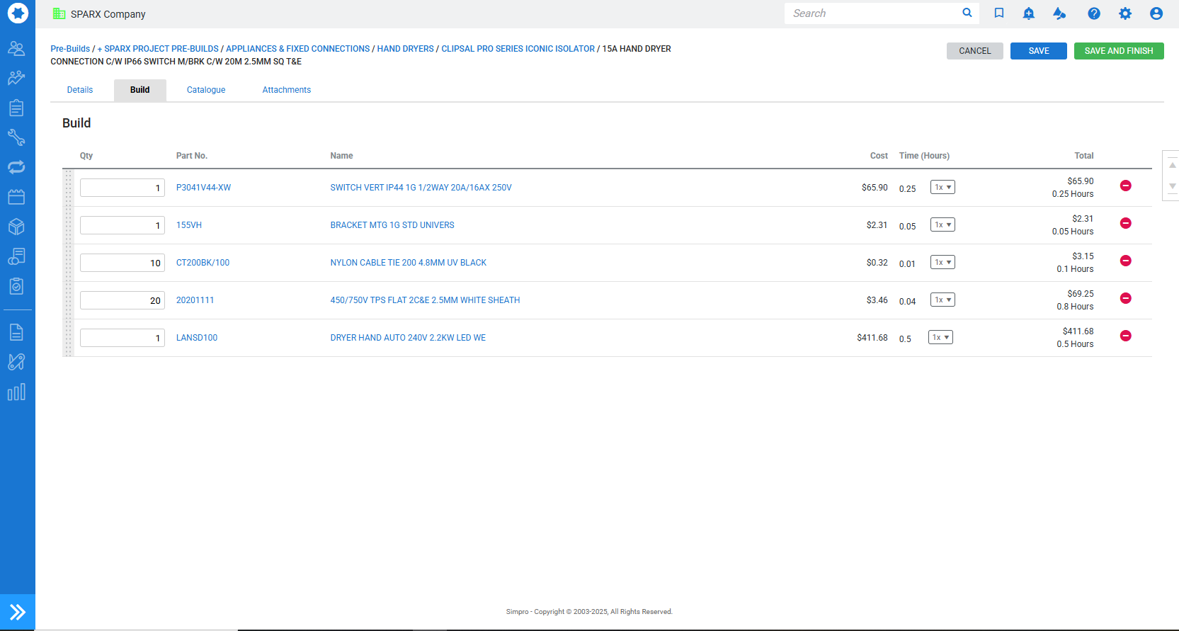1179x631 pixels.
Task: Open the 1x multiplier dropdown for P3041V44-XW
Action: click(942, 188)
